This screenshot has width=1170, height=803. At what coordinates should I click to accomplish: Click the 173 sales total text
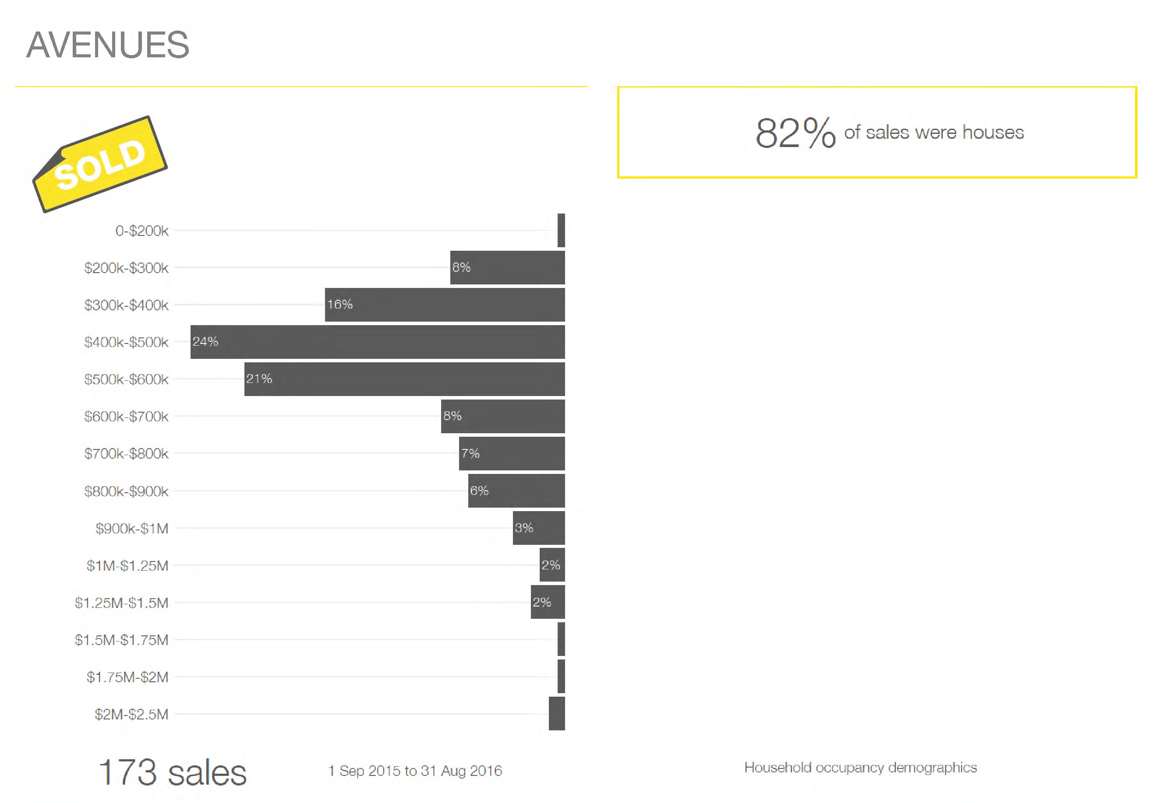click(172, 773)
